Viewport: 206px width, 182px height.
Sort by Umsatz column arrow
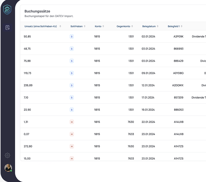point(60,26)
